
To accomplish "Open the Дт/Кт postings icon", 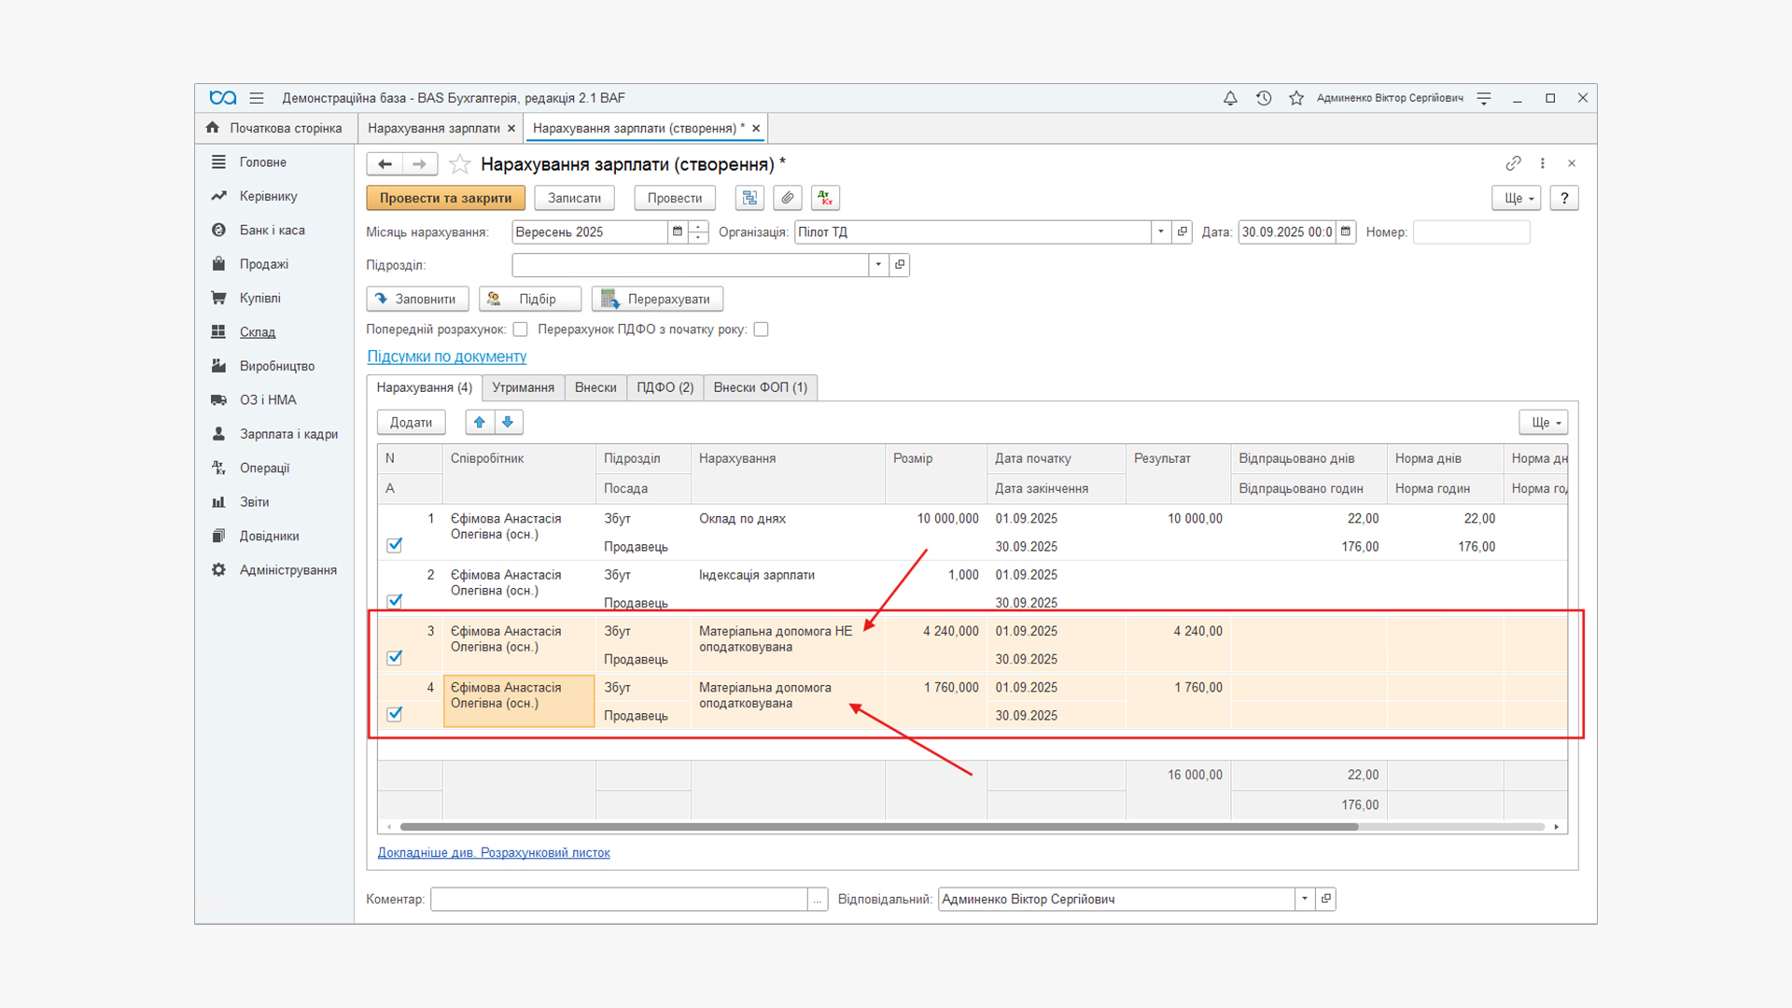I will pos(824,198).
